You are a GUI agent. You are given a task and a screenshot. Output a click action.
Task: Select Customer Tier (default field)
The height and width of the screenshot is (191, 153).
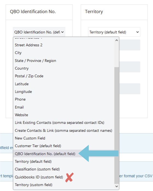(x=64, y=146)
